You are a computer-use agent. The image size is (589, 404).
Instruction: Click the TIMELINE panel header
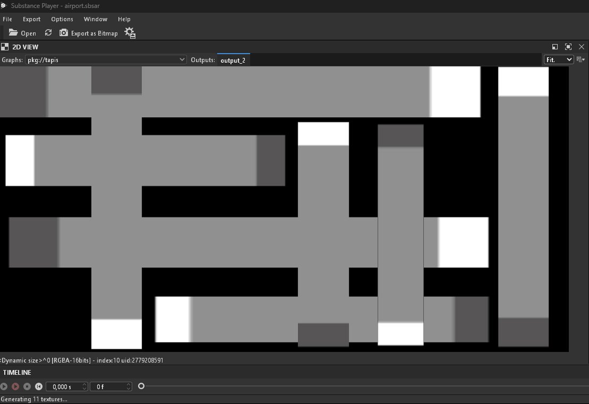[x=17, y=373]
